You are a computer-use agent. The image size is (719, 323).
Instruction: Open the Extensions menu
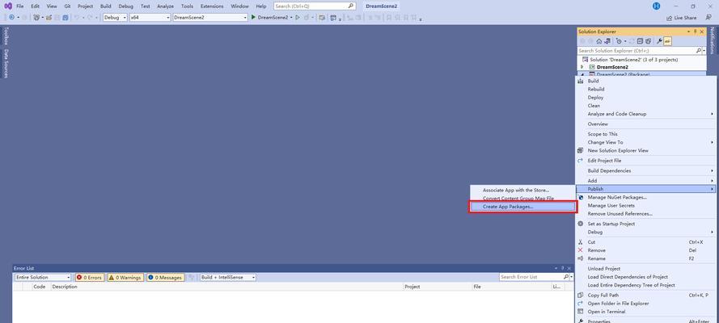click(x=212, y=6)
